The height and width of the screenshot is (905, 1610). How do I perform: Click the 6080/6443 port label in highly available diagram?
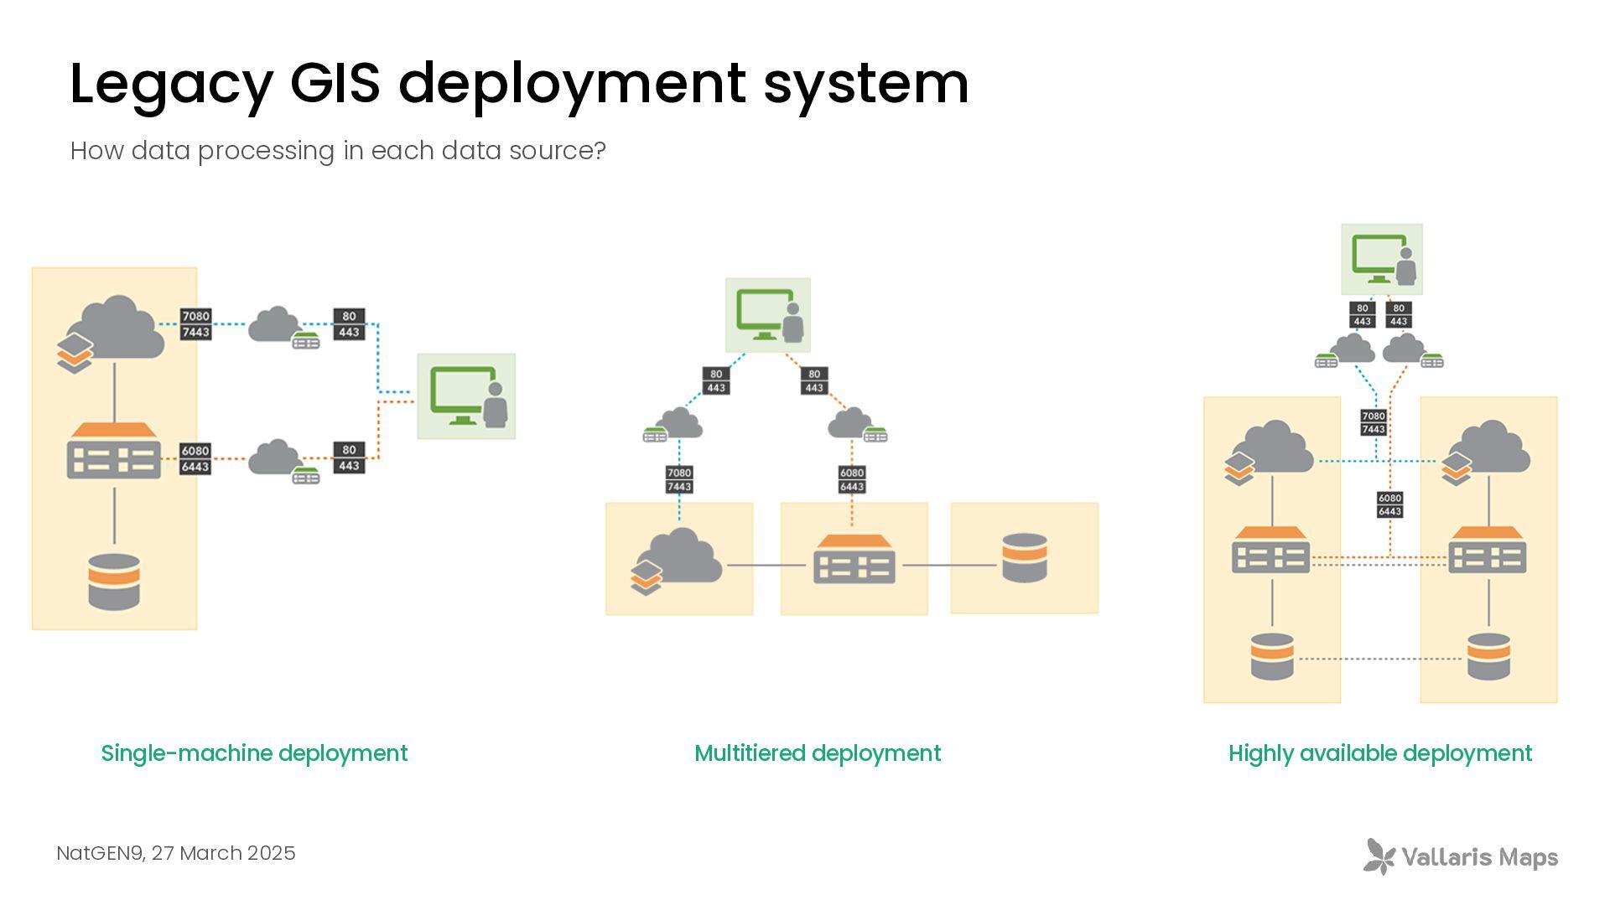(1389, 504)
